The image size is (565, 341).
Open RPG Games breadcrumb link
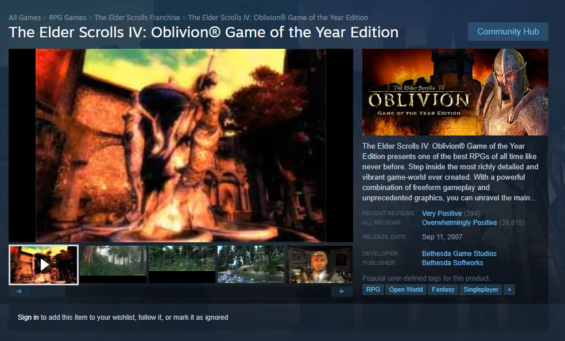pos(67,18)
